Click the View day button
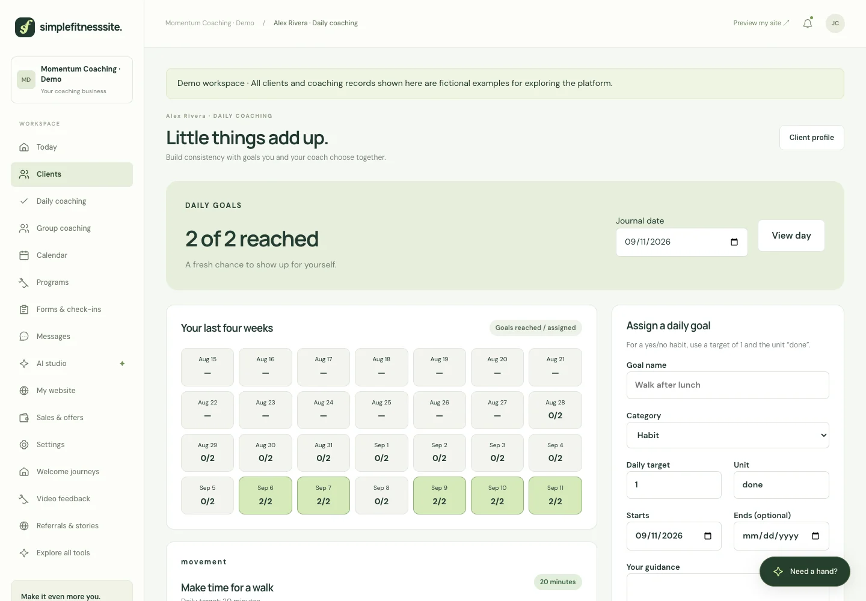Viewport: 866px width, 601px height. coord(791,236)
